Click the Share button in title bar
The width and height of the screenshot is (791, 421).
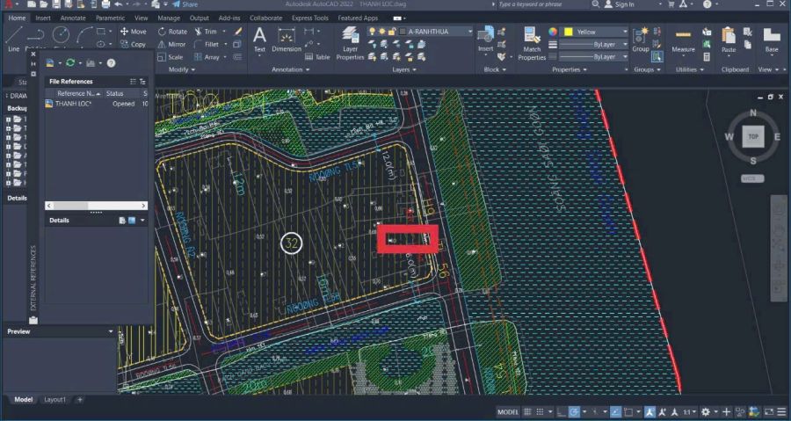(185, 4)
